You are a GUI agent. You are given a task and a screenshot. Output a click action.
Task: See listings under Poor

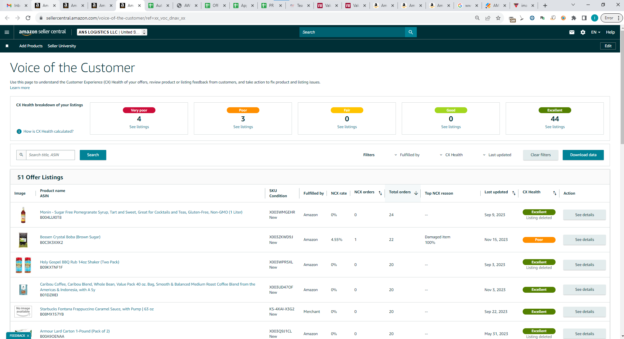pyautogui.click(x=243, y=127)
